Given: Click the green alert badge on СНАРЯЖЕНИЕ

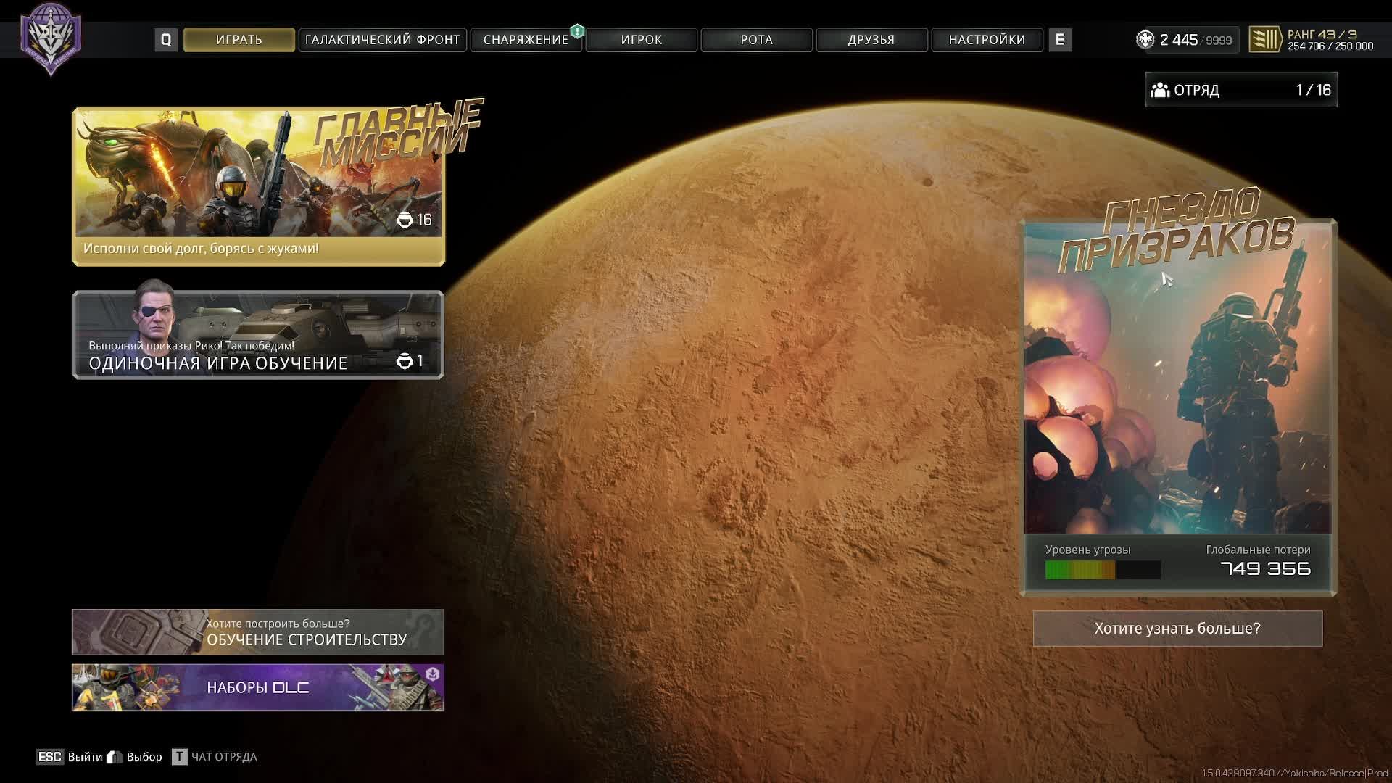Looking at the screenshot, I should coord(577,31).
